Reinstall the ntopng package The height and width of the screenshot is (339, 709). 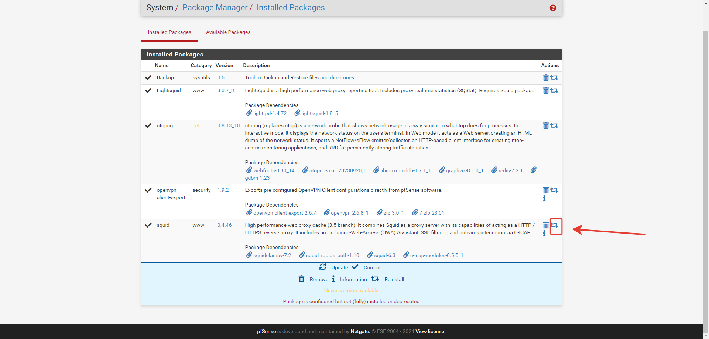(x=554, y=125)
